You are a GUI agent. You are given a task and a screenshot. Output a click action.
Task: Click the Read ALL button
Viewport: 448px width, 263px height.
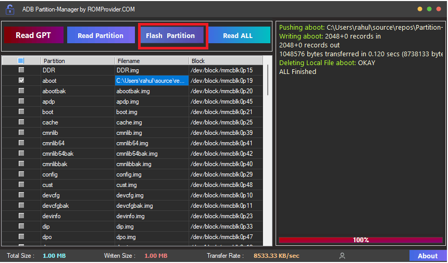pyautogui.click(x=239, y=35)
